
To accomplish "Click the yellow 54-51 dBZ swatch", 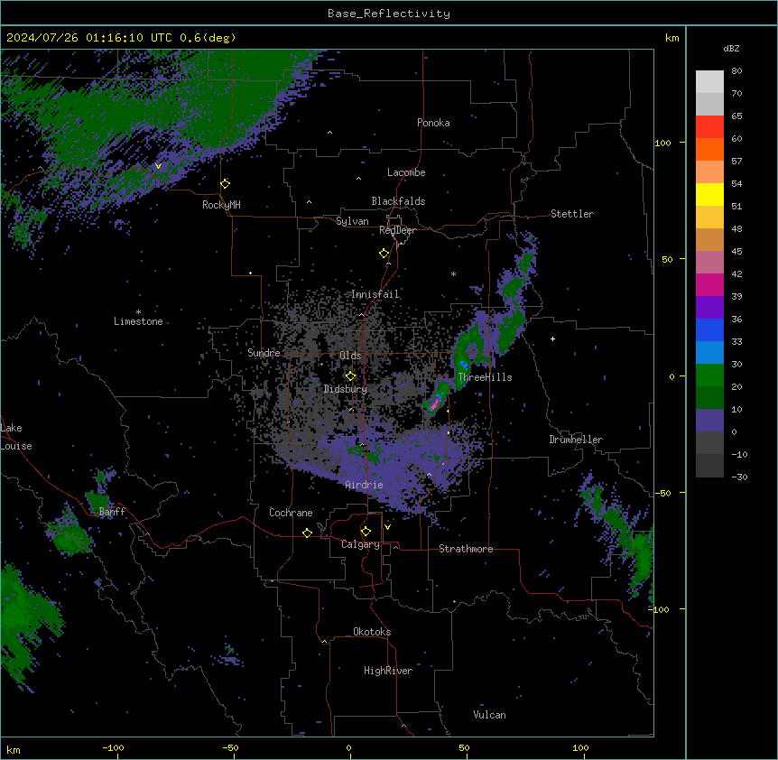I will pos(709,194).
